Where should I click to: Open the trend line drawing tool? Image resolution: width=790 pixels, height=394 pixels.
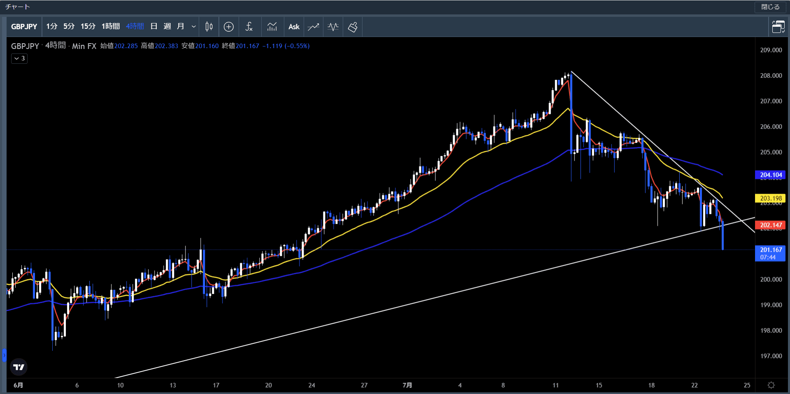314,27
